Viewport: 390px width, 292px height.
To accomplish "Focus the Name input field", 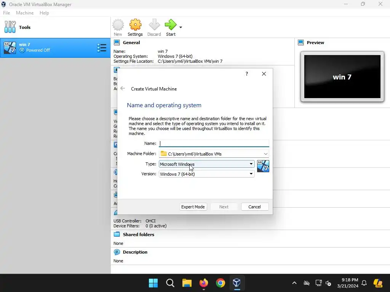I will 214,143.
